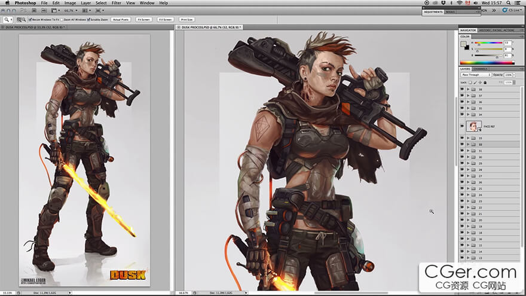This screenshot has width=526, height=296.
Task: Hide the FACE REF layer
Action: (x=462, y=126)
